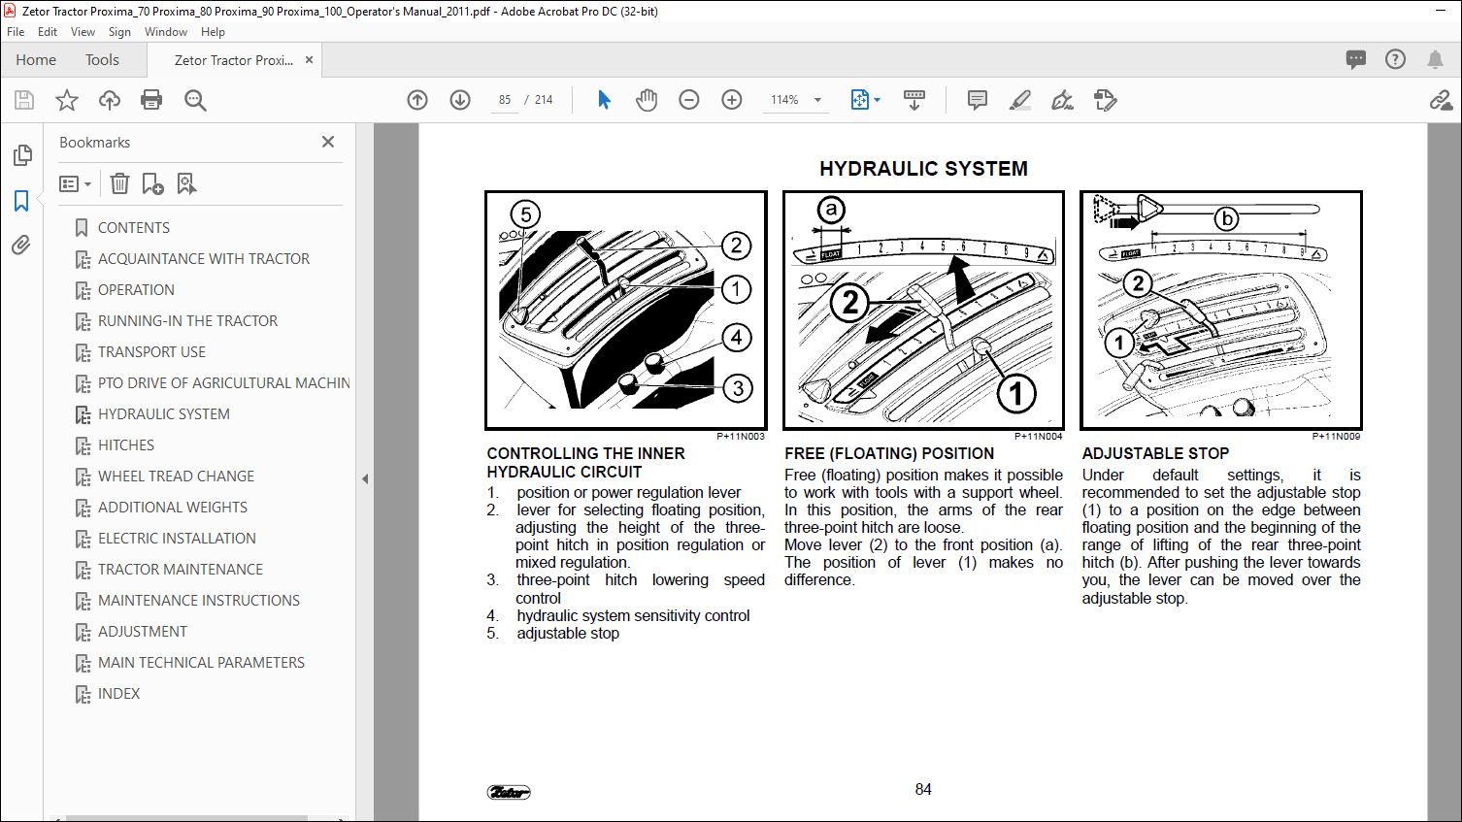Close the Bookmarks panel
Viewport: 1462px width, 822px height.
(328, 142)
